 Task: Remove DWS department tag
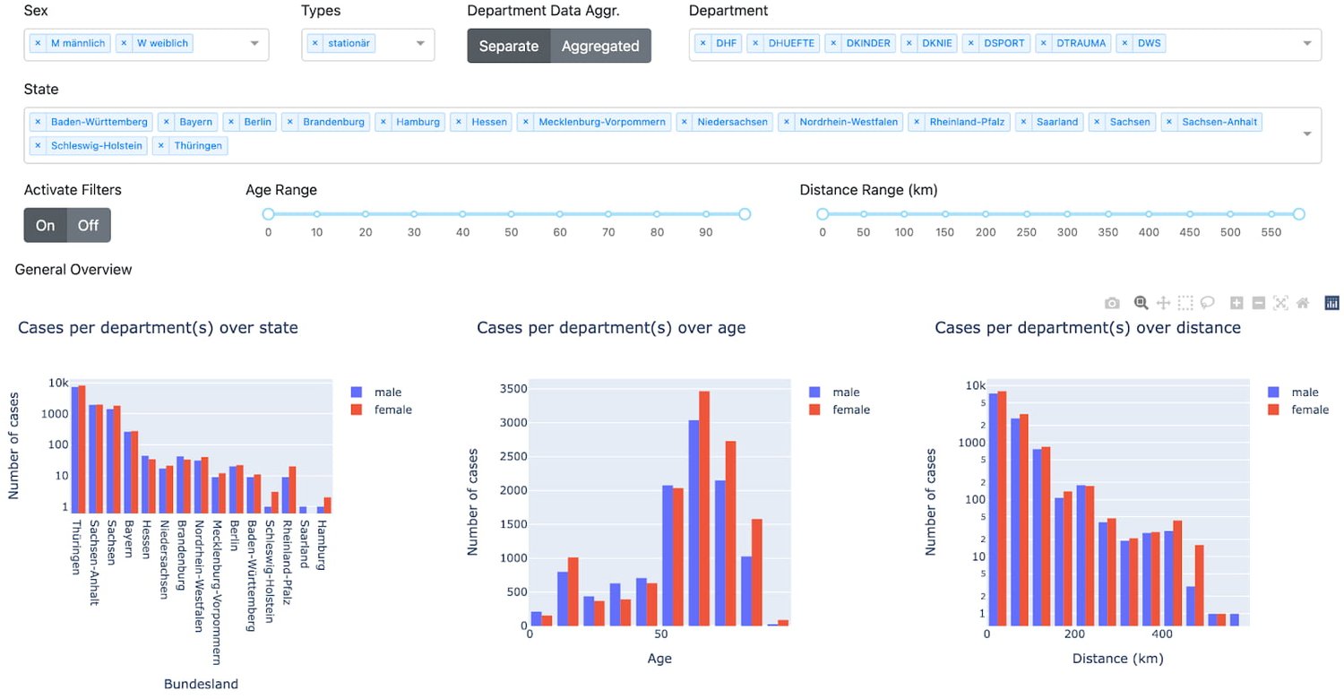pyautogui.click(x=1125, y=43)
